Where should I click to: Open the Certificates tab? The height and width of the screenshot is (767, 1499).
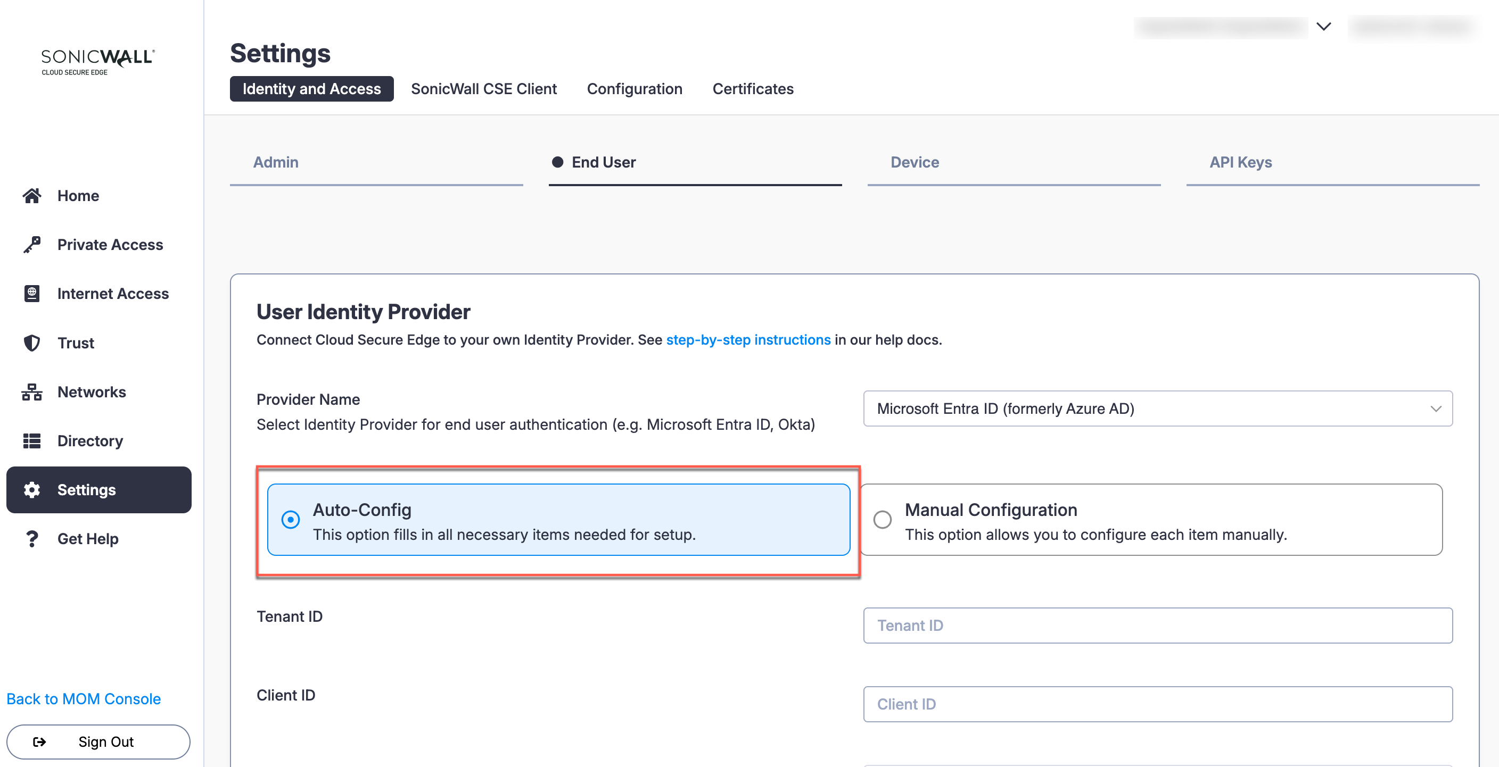tap(752, 89)
